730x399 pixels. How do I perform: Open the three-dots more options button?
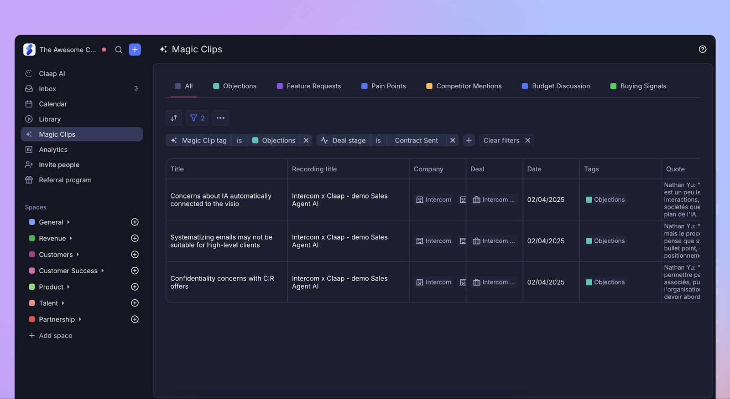coord(220,118)
